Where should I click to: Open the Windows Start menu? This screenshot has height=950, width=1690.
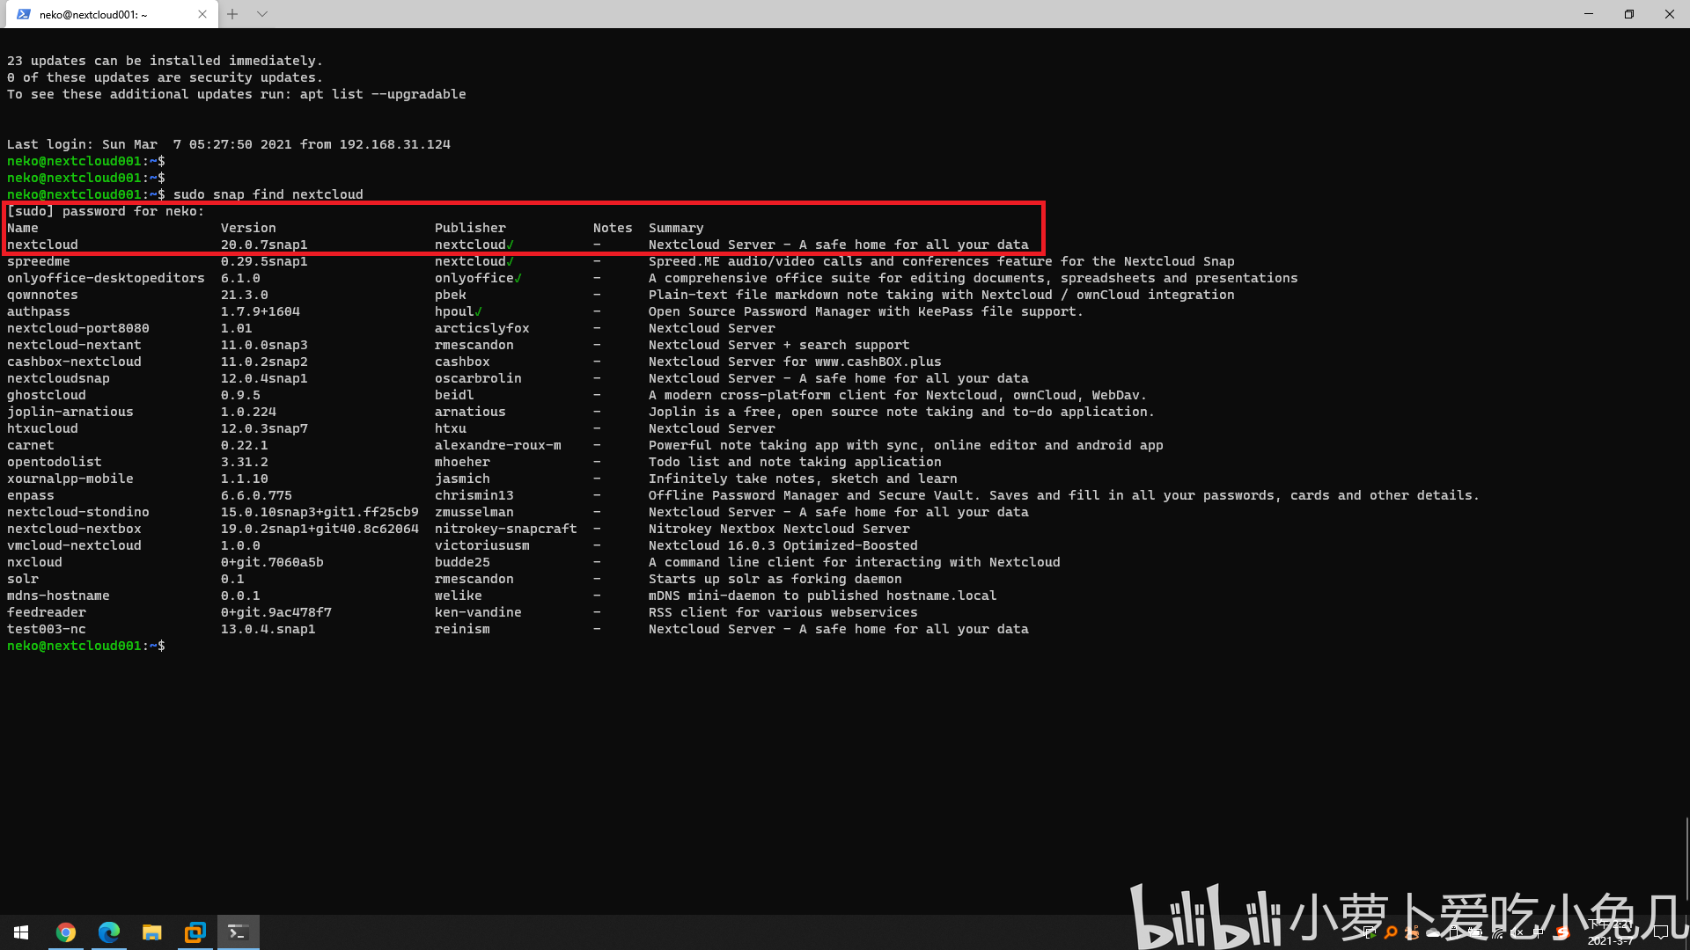point(21,932)
